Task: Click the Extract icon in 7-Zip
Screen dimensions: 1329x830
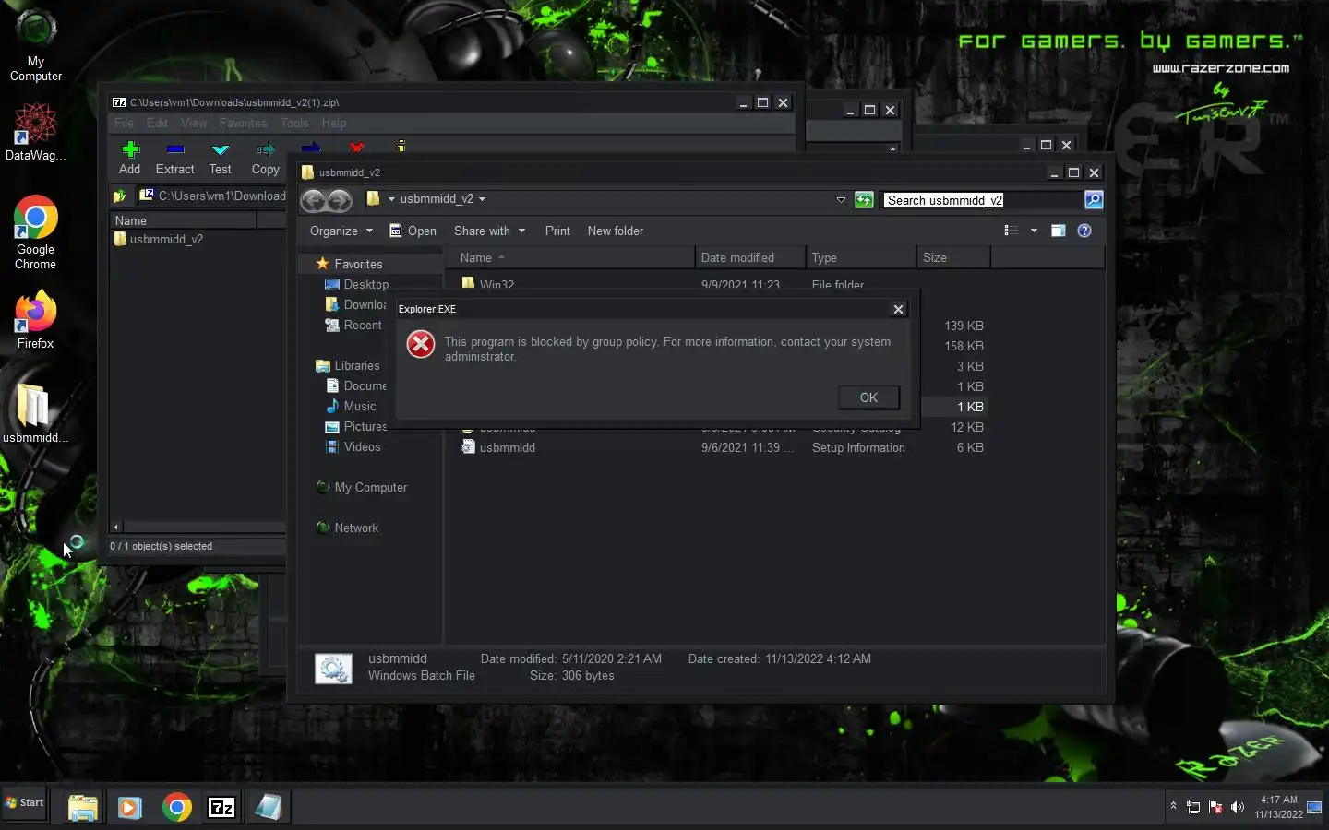Action: click(x=175, y=158)
